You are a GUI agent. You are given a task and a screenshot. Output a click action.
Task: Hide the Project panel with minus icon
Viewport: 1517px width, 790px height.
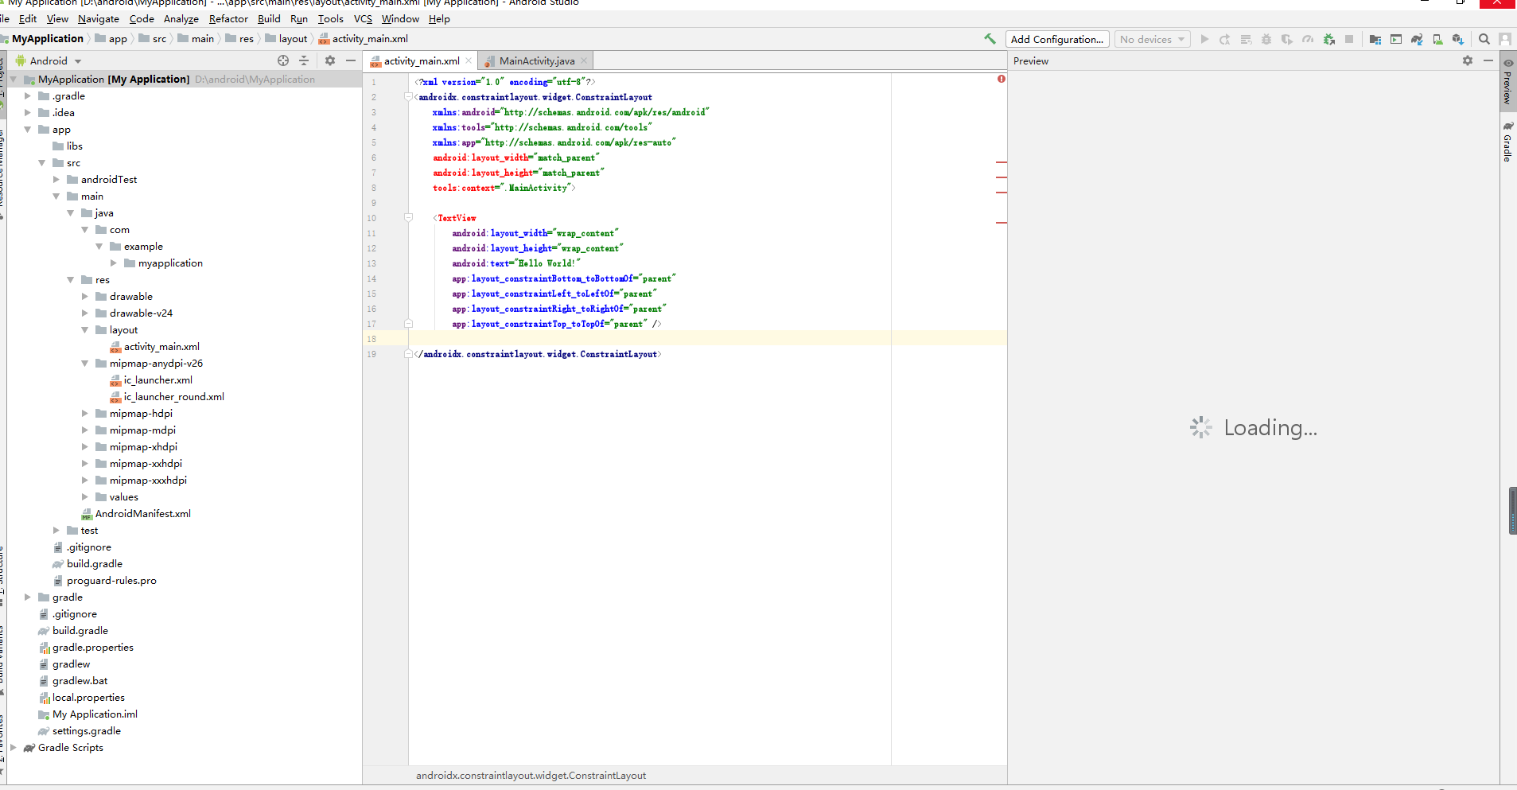pos(351,60)
